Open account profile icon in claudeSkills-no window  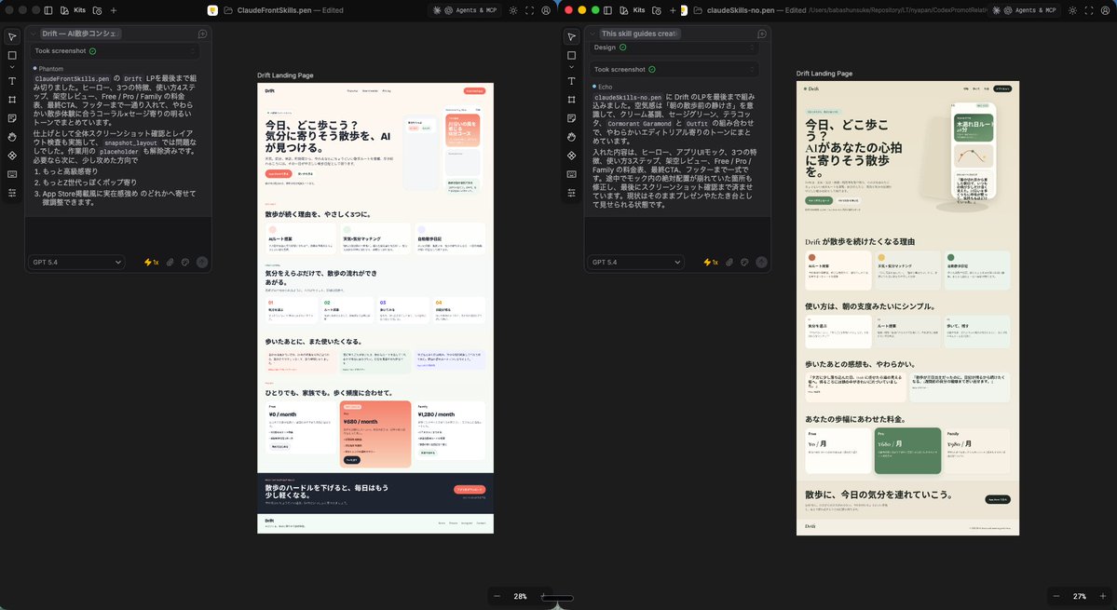pos(1105,10)
